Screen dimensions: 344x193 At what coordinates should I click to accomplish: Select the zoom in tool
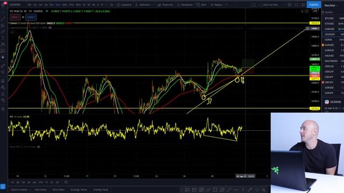click(x=3, y=72)
